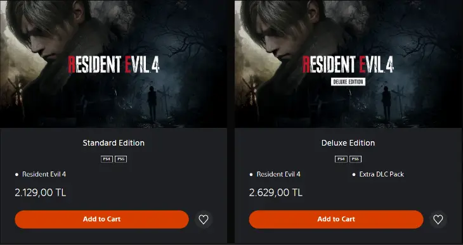Click the Resident Evil 4 logo on Standard cover
Image resolution: width=463 pixels, height=245 pixels.
click(x=114, y=65)
